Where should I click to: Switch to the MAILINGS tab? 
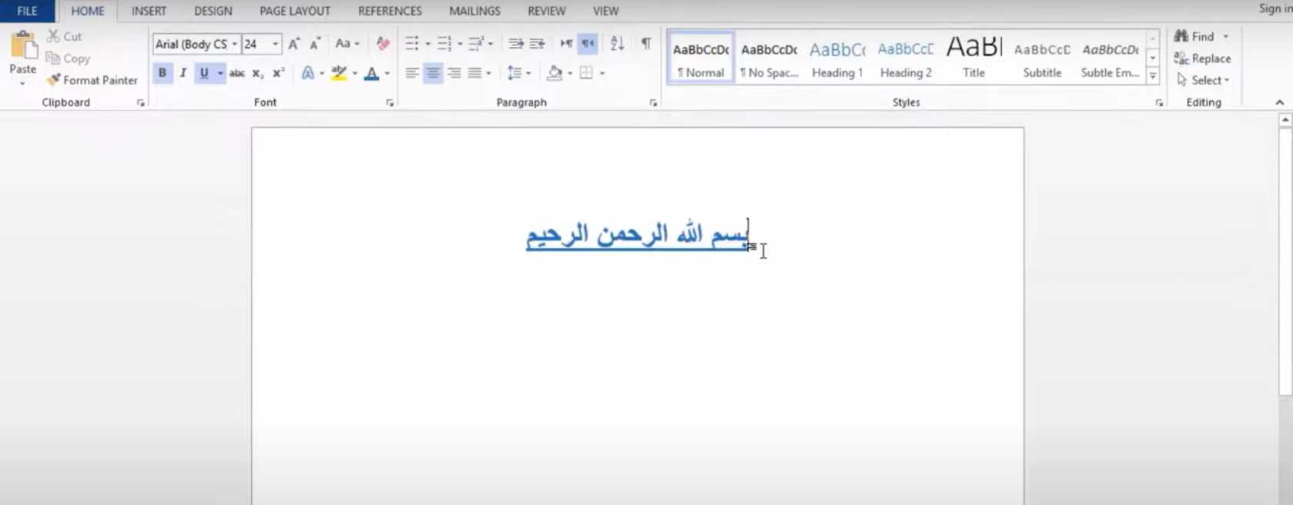(474, 11)
